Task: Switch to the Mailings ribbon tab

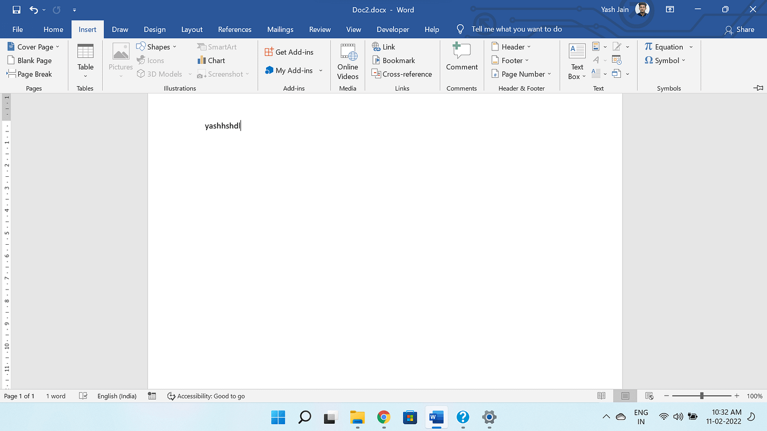Action: tap(280, 29)
